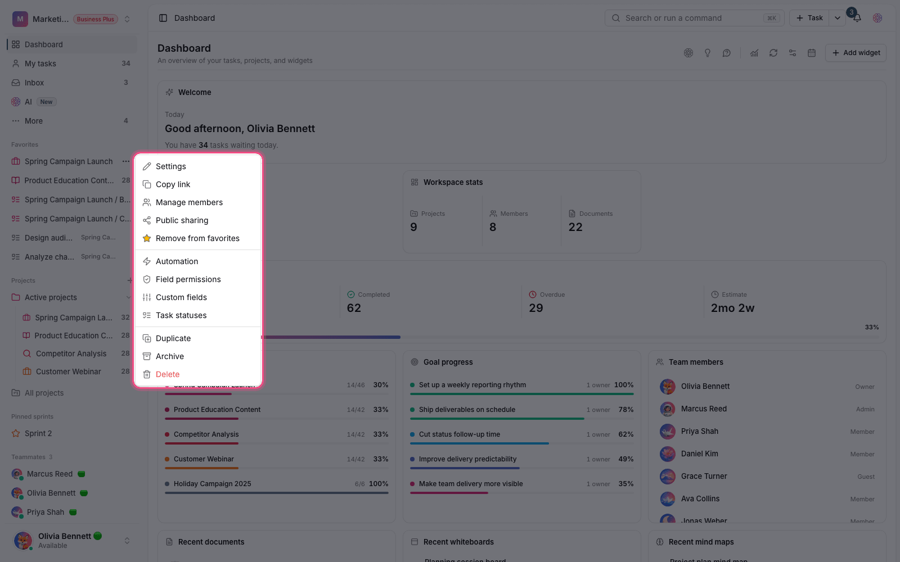Choose Copy link in the menu
The height and width of the screenshot is (562, 900).
[x=198, y=184]
